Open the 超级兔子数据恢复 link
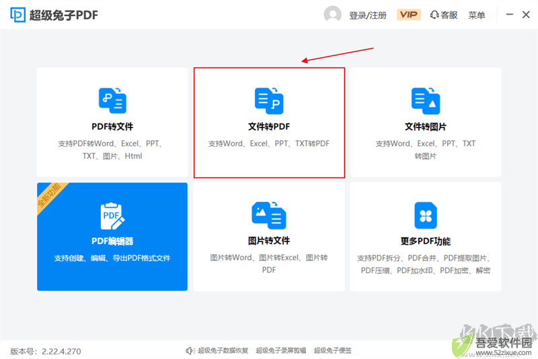The width and height of the screenshot is (538, 359). click(223, 351)
